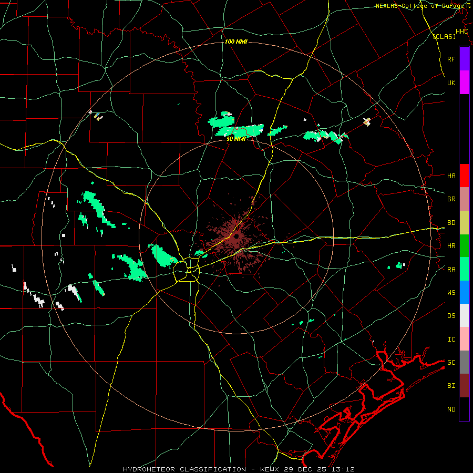Click the BI legend label
The width and height of the screenshot is (473, 473).
pyautogui.click(x=451, y=386)
